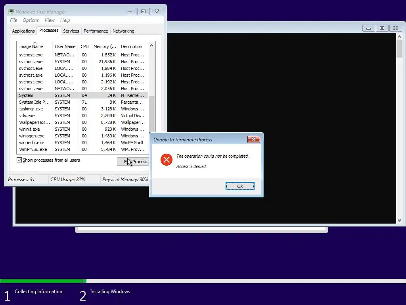
Task: Toggle Show processes from all users
Action: click(x=19, y=160)
